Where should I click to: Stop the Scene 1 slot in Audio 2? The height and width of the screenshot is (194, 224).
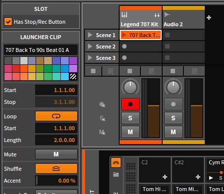click(x=167, y=35)
